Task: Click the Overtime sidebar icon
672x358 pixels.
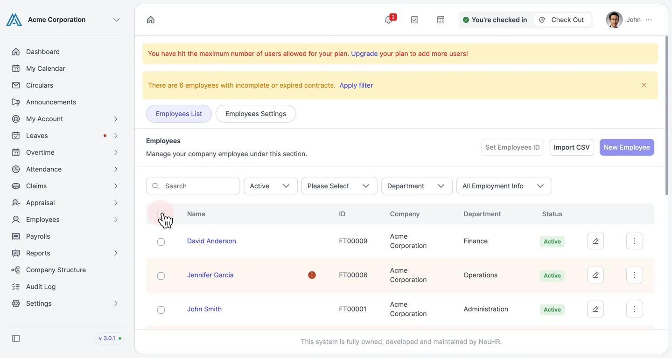Action: coord(16,152)
